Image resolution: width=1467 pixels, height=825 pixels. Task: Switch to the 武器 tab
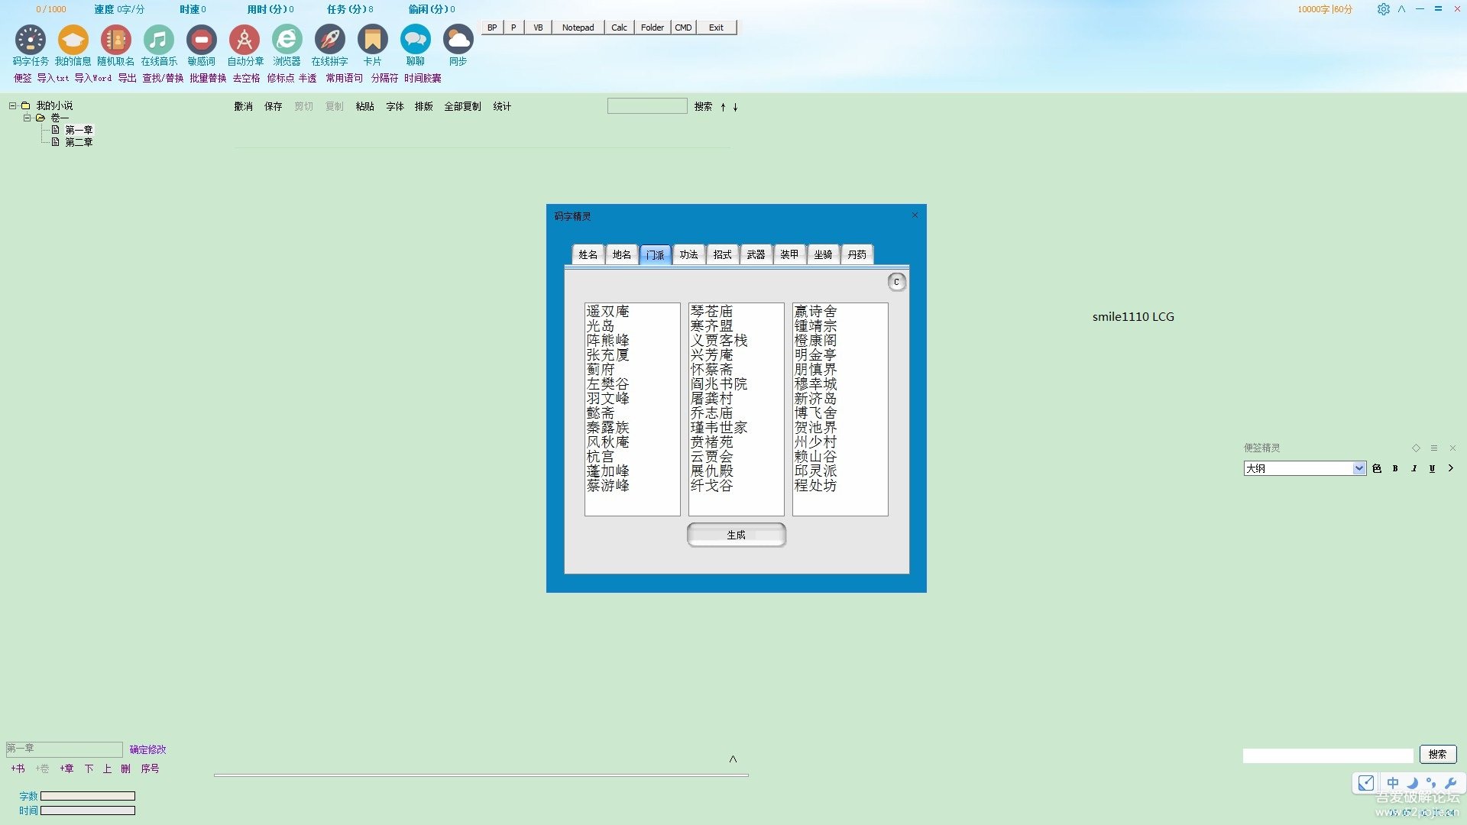(756, 254)
